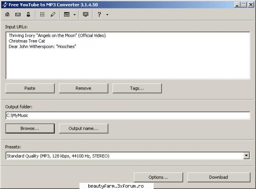This screenshot has width=256, height=189.
Task: Open the Presets dropdown arrow
Action: (x=246, y=156)
